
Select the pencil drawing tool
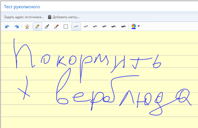pos(38,26)
